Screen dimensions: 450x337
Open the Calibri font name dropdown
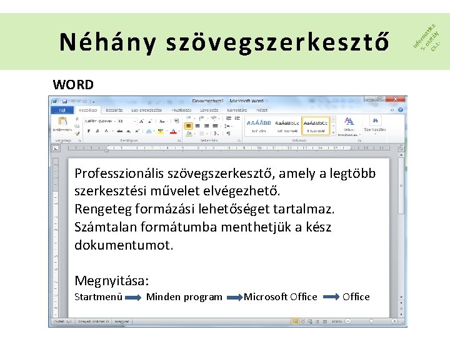(x=115, y=121)
